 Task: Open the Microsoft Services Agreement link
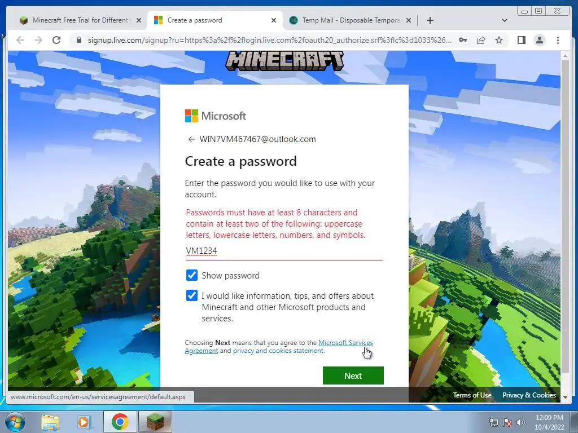pyautogui.click(x=345, y=343)
